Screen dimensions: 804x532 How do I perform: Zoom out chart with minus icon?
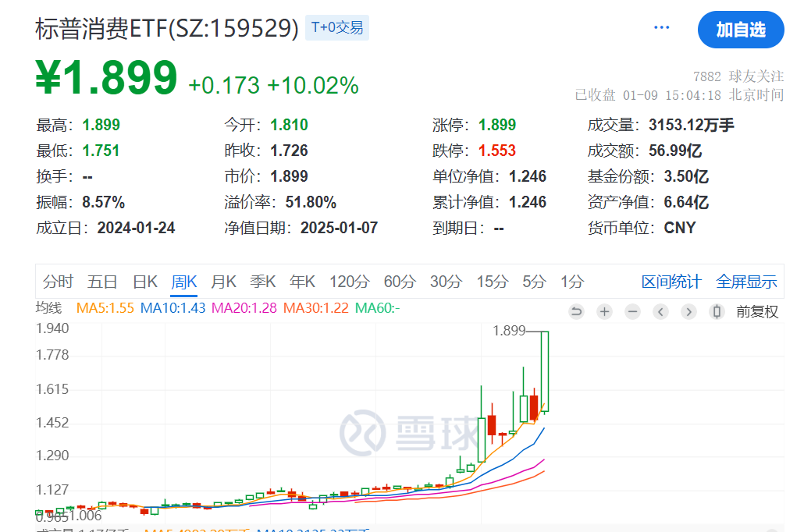[633, 311]
